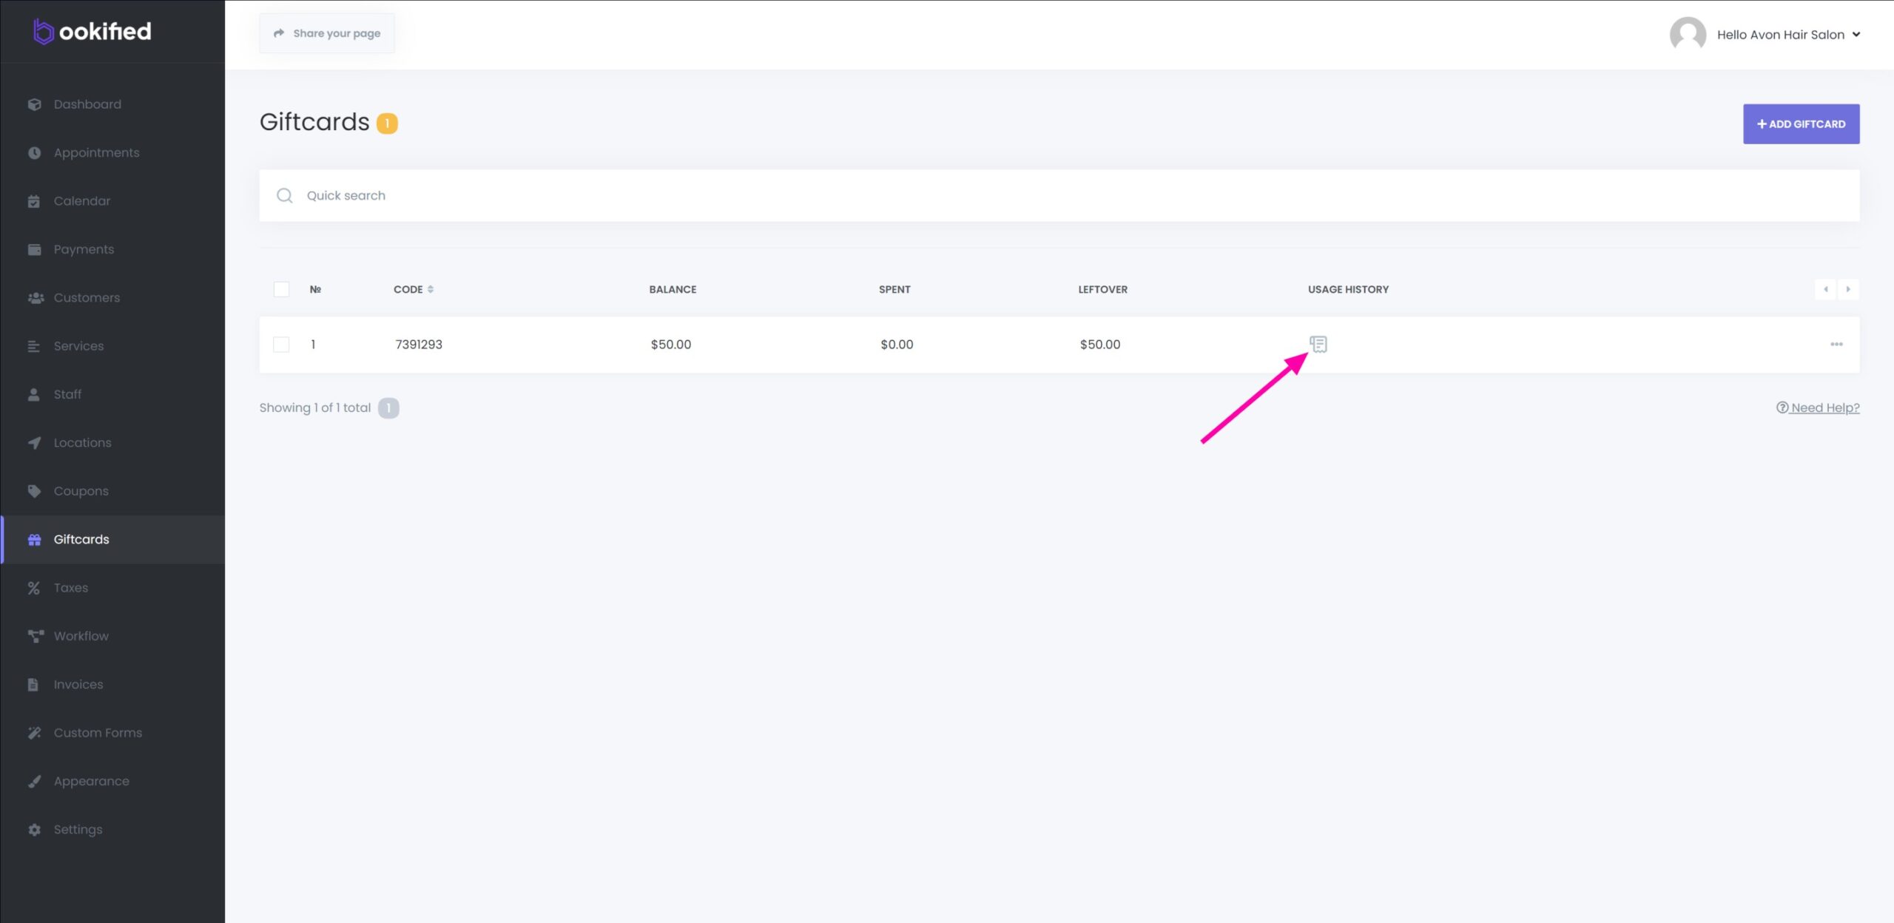Click the quick search magnifier icon
This screenshot has width=1894, height=923.
(x=284, y=195)
